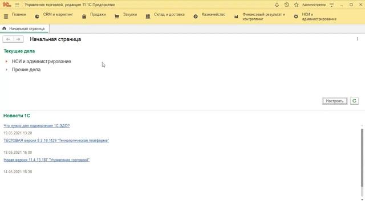Open the hamburger functions menu in title bar

17,5
